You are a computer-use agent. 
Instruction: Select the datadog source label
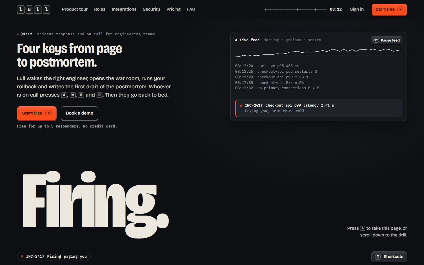point(271,40)
